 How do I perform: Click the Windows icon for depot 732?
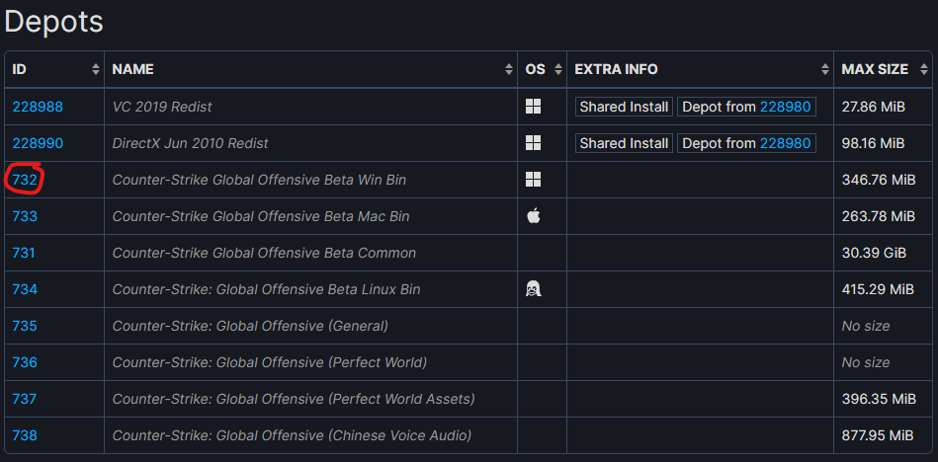click(x=533, y=180)
